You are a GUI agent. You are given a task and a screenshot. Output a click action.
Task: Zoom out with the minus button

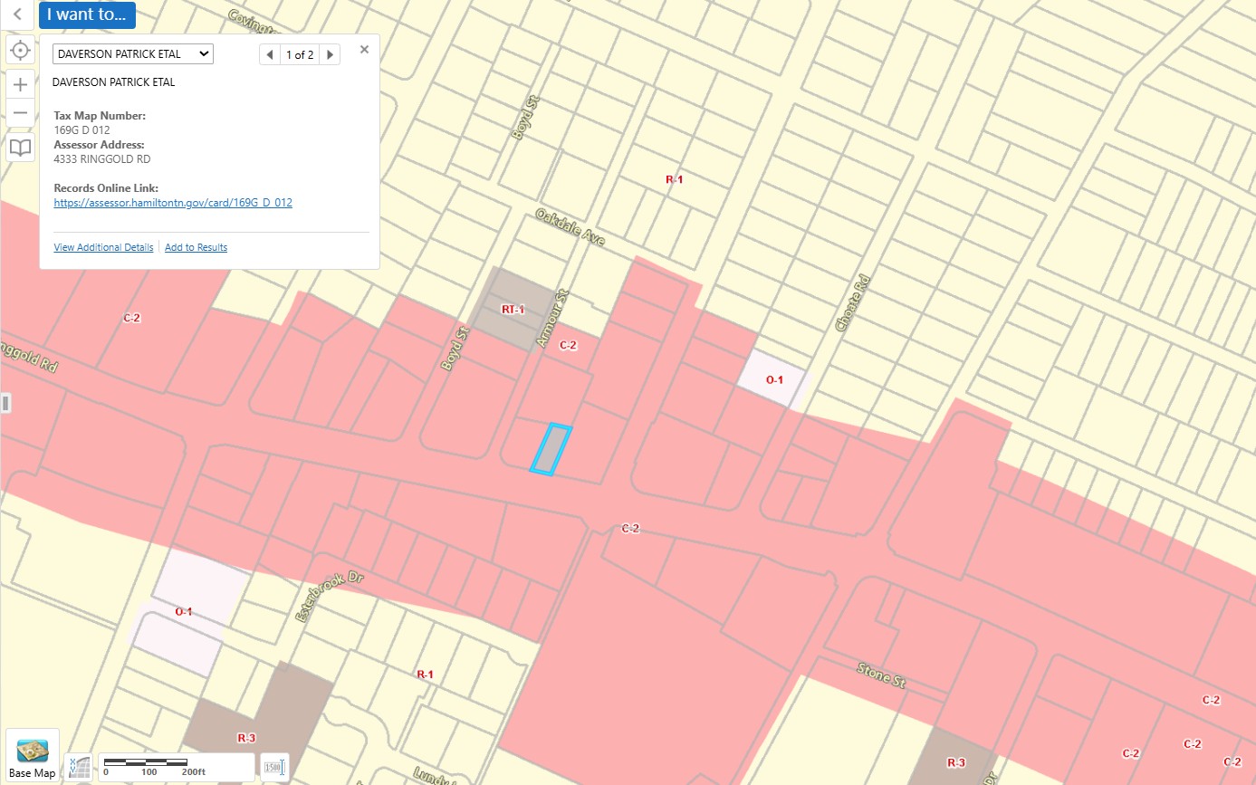point(21,113)
